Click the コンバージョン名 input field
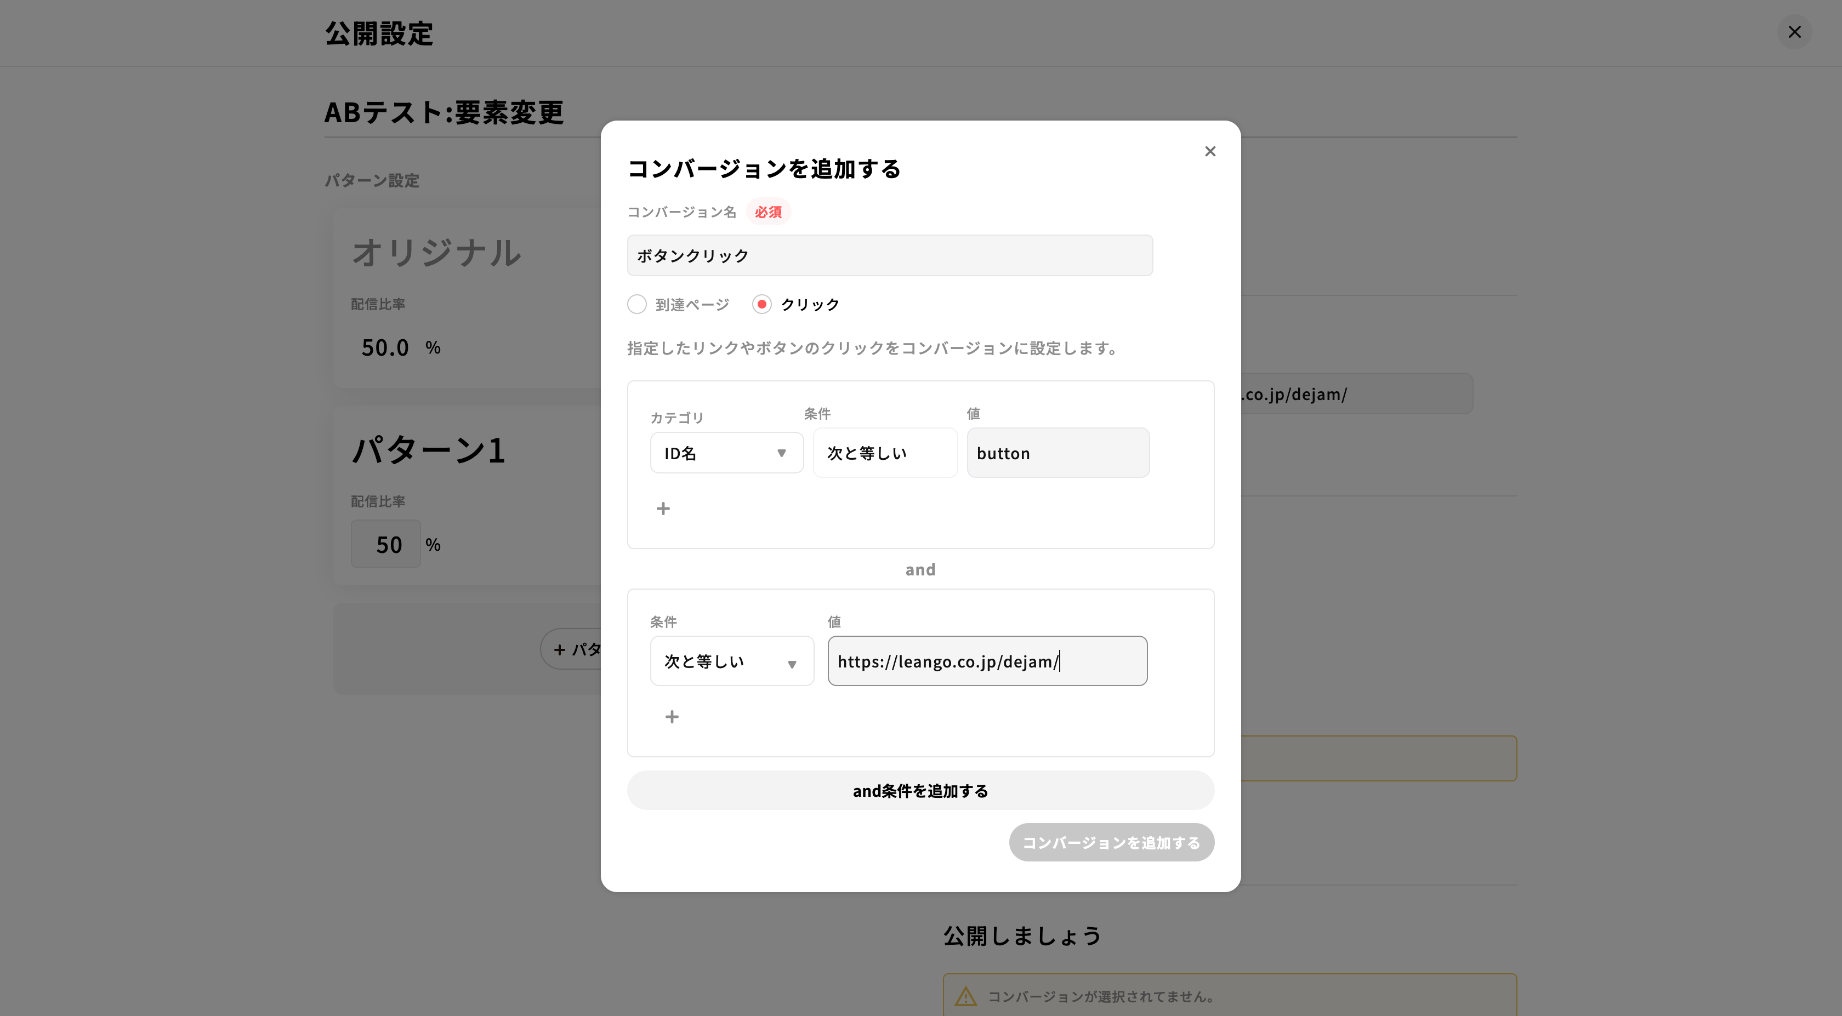The image size is (1842, 1016). (890, 255)
